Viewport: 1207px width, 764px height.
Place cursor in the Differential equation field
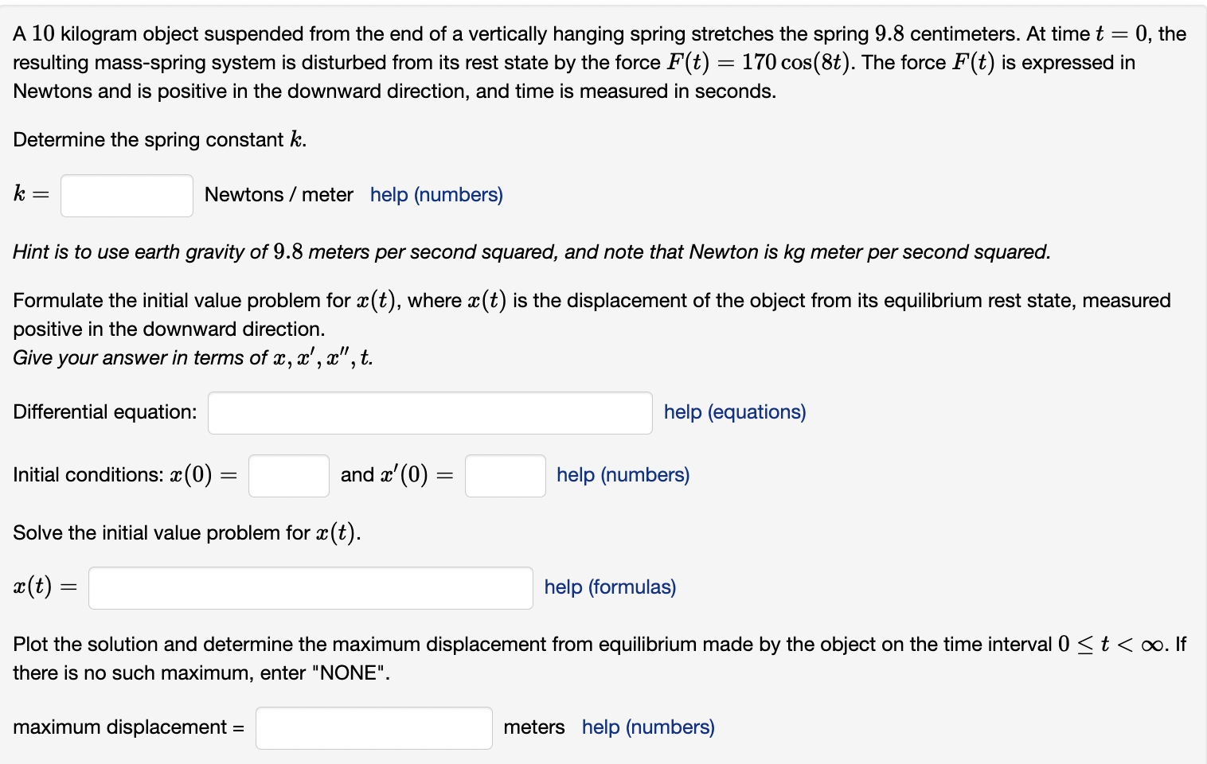(x=430, y=412)
